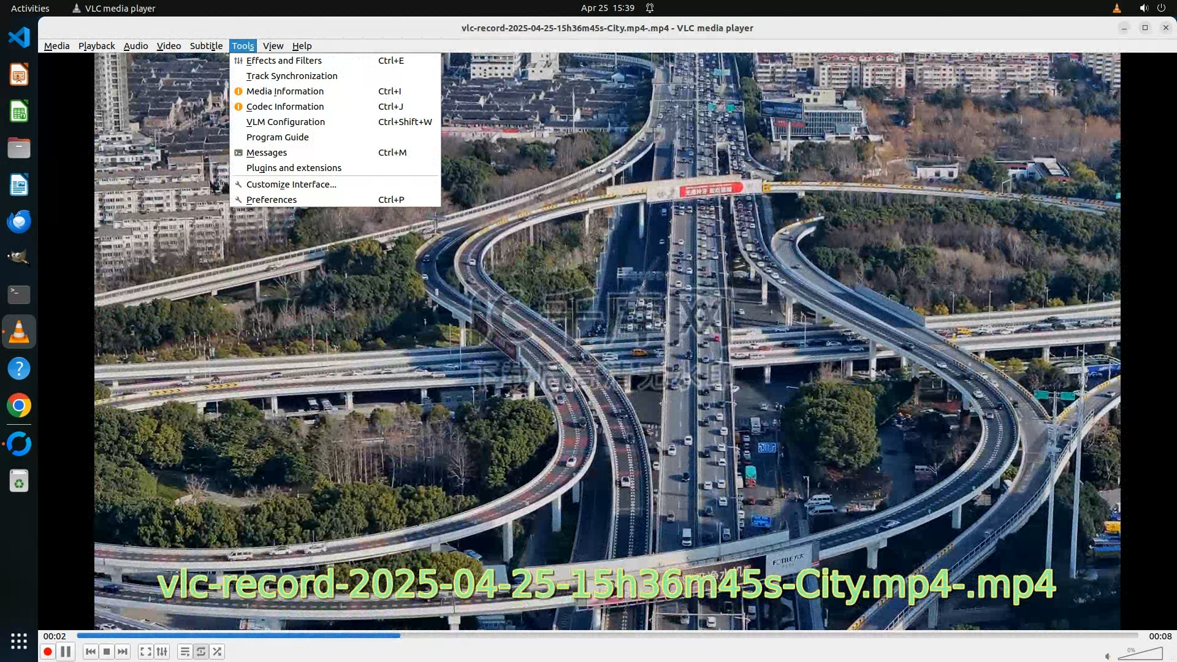Select Codec Information menu entry
Viewport: 1177px width, 662px height.
pos(285,107)
